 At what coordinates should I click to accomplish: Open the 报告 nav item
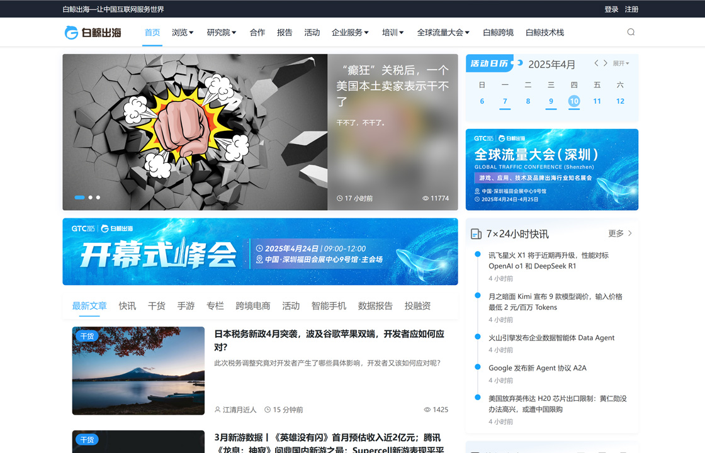click(285, 32)
